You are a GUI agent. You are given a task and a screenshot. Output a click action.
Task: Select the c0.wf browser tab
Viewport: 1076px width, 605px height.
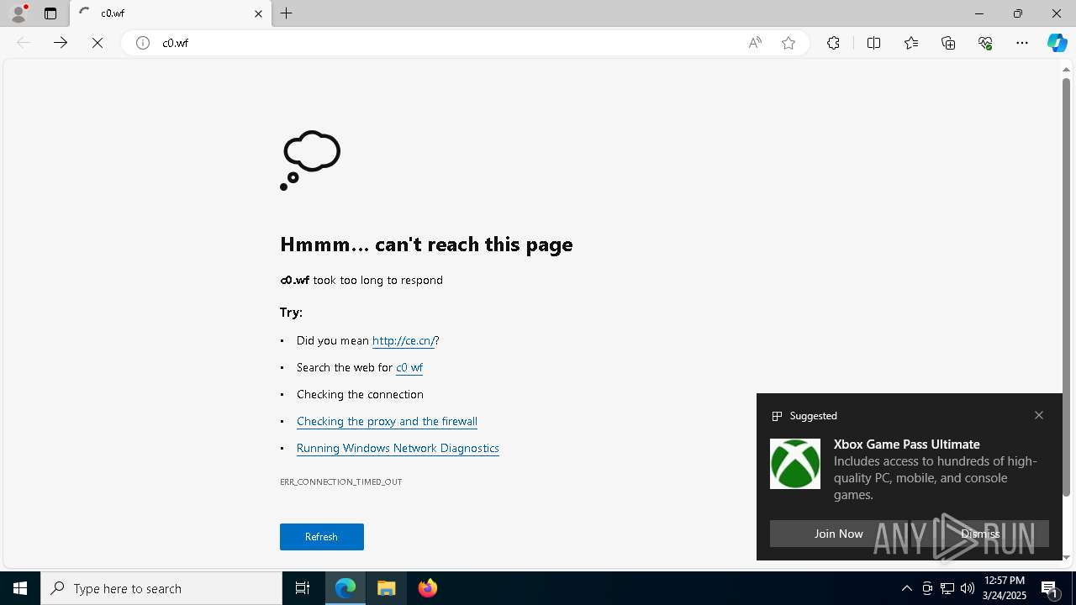coord(171,13)
